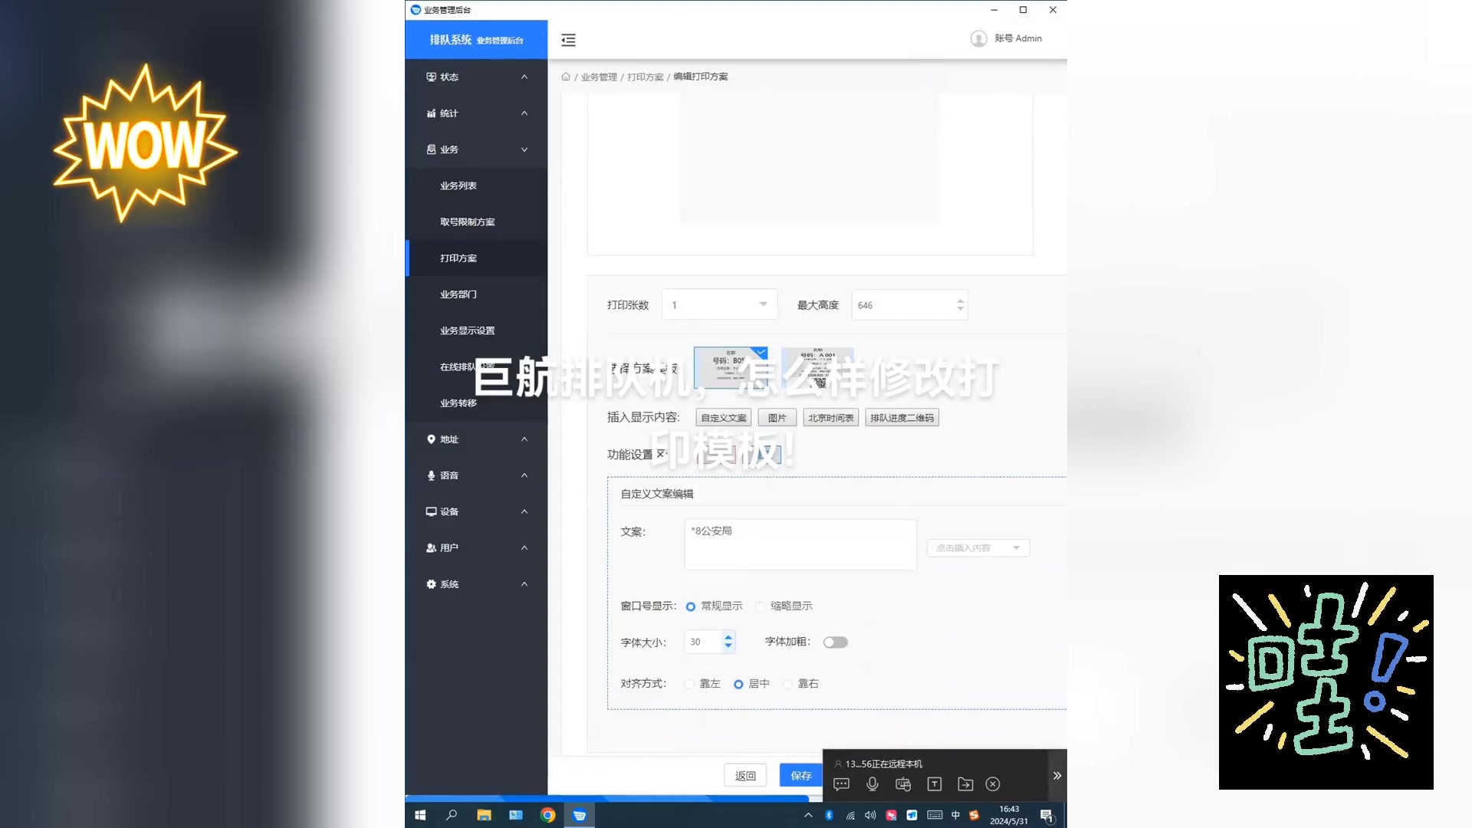Select 居中 alignment radio
The image size is (1472, 828).
pyautogui.click(x=738, y=684)
